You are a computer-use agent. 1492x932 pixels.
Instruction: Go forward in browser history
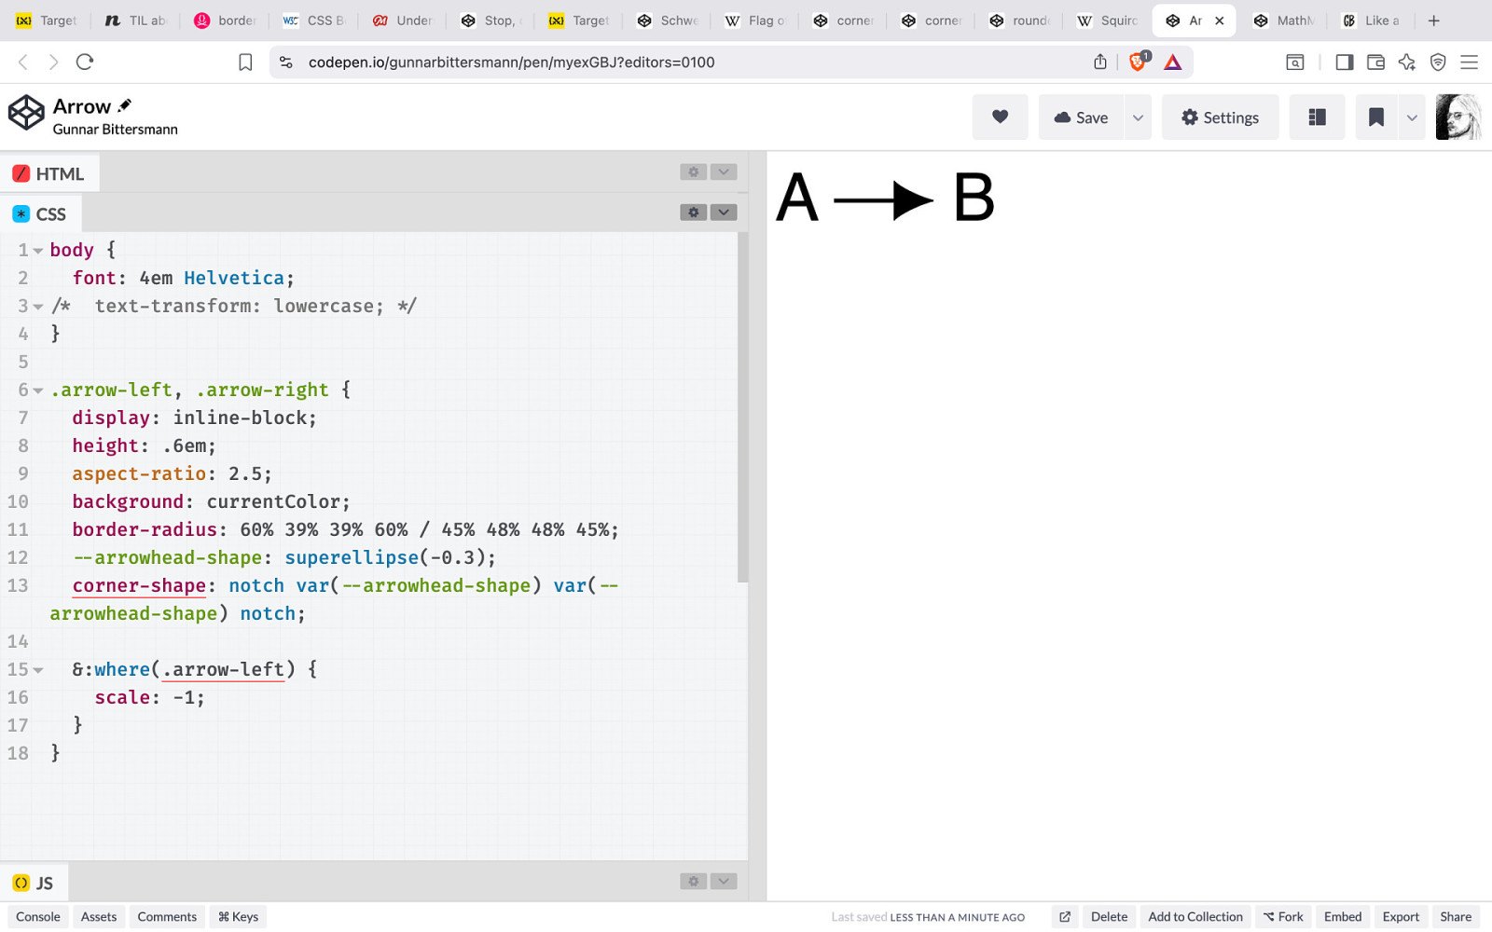pyautogui.click(x=53, y=62)
